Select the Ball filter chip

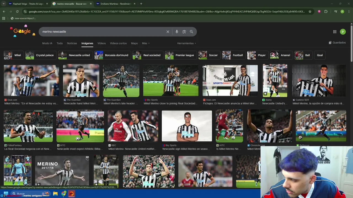pos(303,55)
